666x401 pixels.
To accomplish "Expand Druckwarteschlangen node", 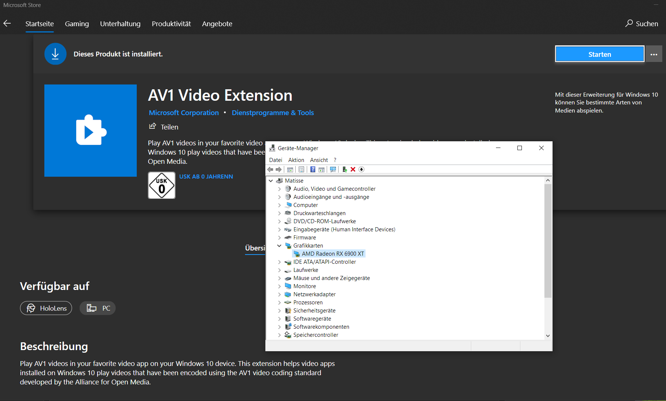I will pos(279,213).
